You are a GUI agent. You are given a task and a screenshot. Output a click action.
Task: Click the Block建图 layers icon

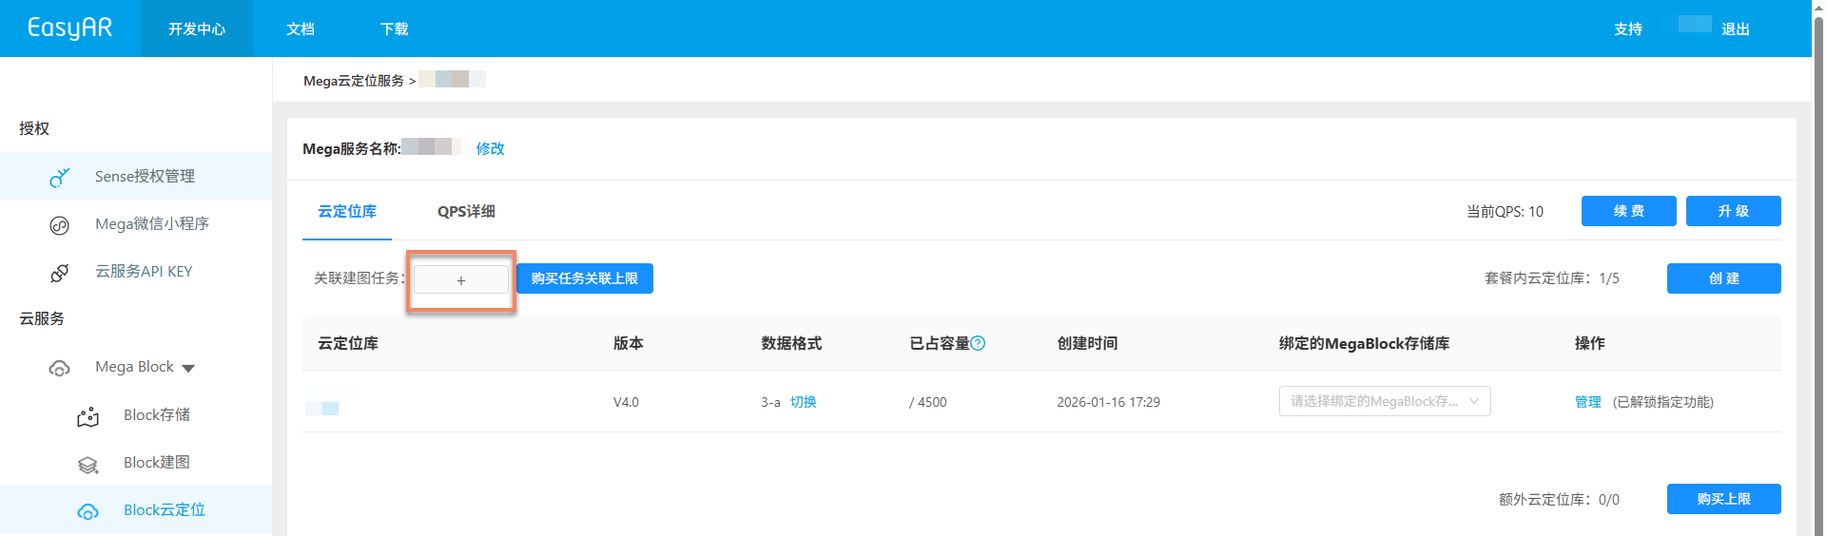(87, 464)
